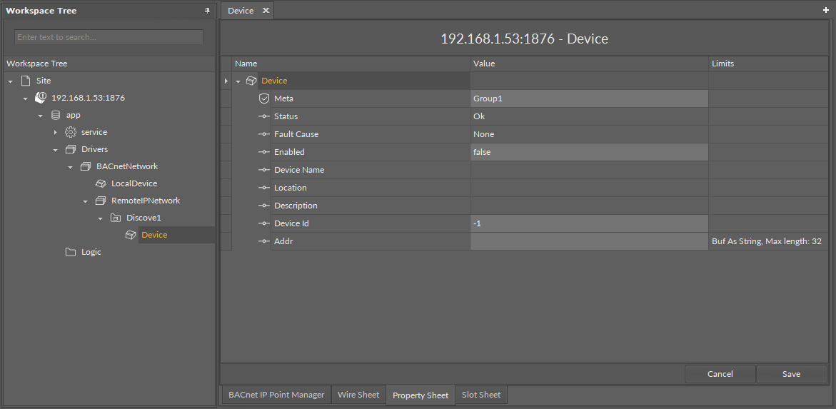836x409 pixels.
Task: Click the Logic folder icon
Action: 71,252
